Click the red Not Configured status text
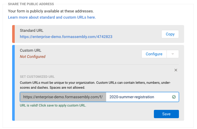 [x=33, y=57]
